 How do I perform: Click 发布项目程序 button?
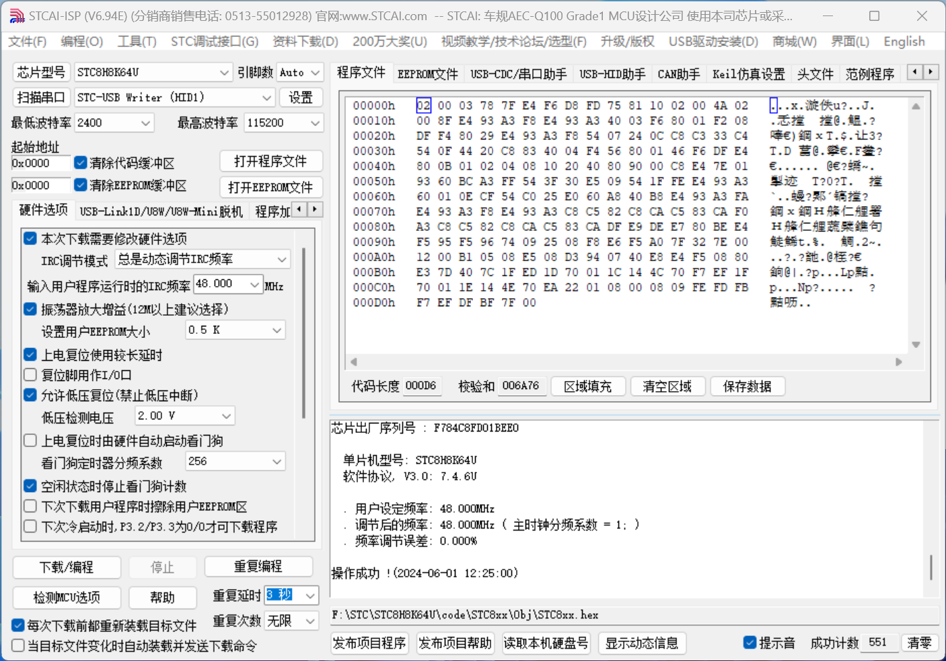pos(369,643)
